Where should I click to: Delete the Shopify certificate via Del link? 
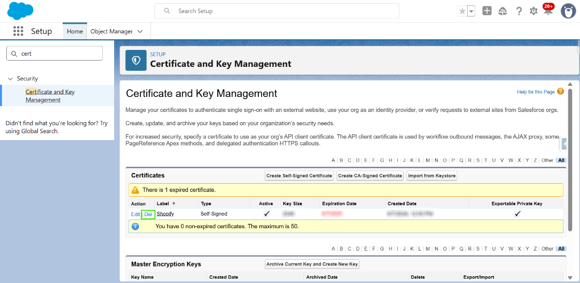tap(148, 214)
